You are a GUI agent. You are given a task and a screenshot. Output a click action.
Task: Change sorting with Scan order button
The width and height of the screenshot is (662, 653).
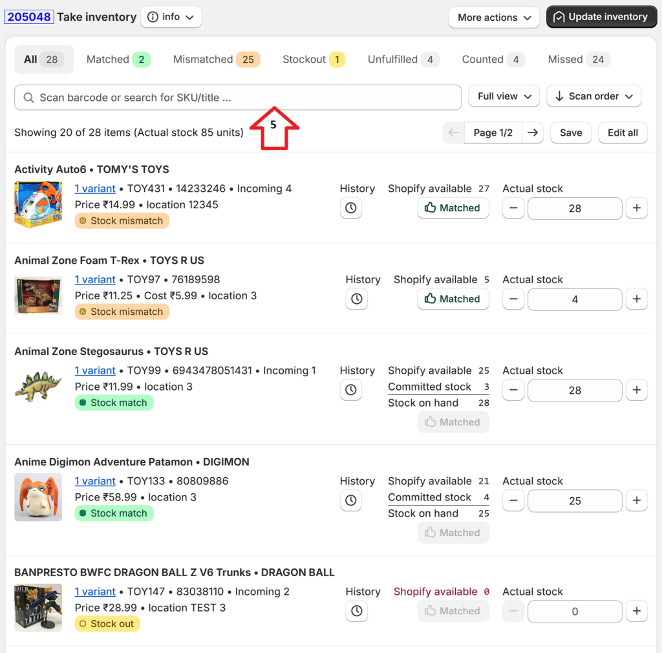pos(593,96)
